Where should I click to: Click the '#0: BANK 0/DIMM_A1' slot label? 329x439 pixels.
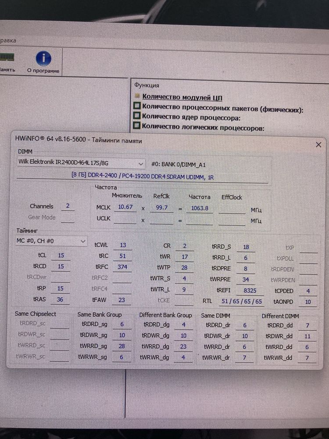179,165
